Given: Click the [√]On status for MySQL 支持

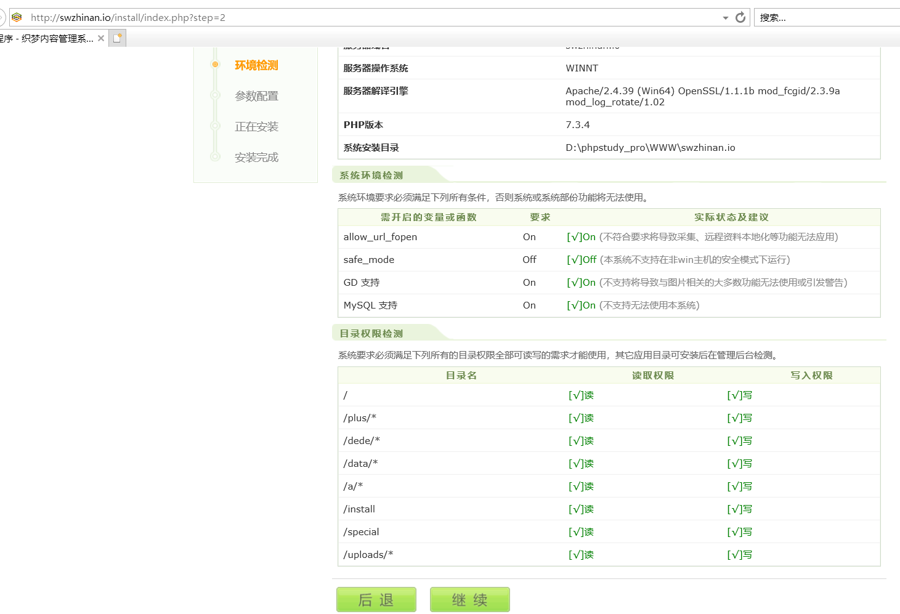Looking at the screenshot, I should click(581, 305).
